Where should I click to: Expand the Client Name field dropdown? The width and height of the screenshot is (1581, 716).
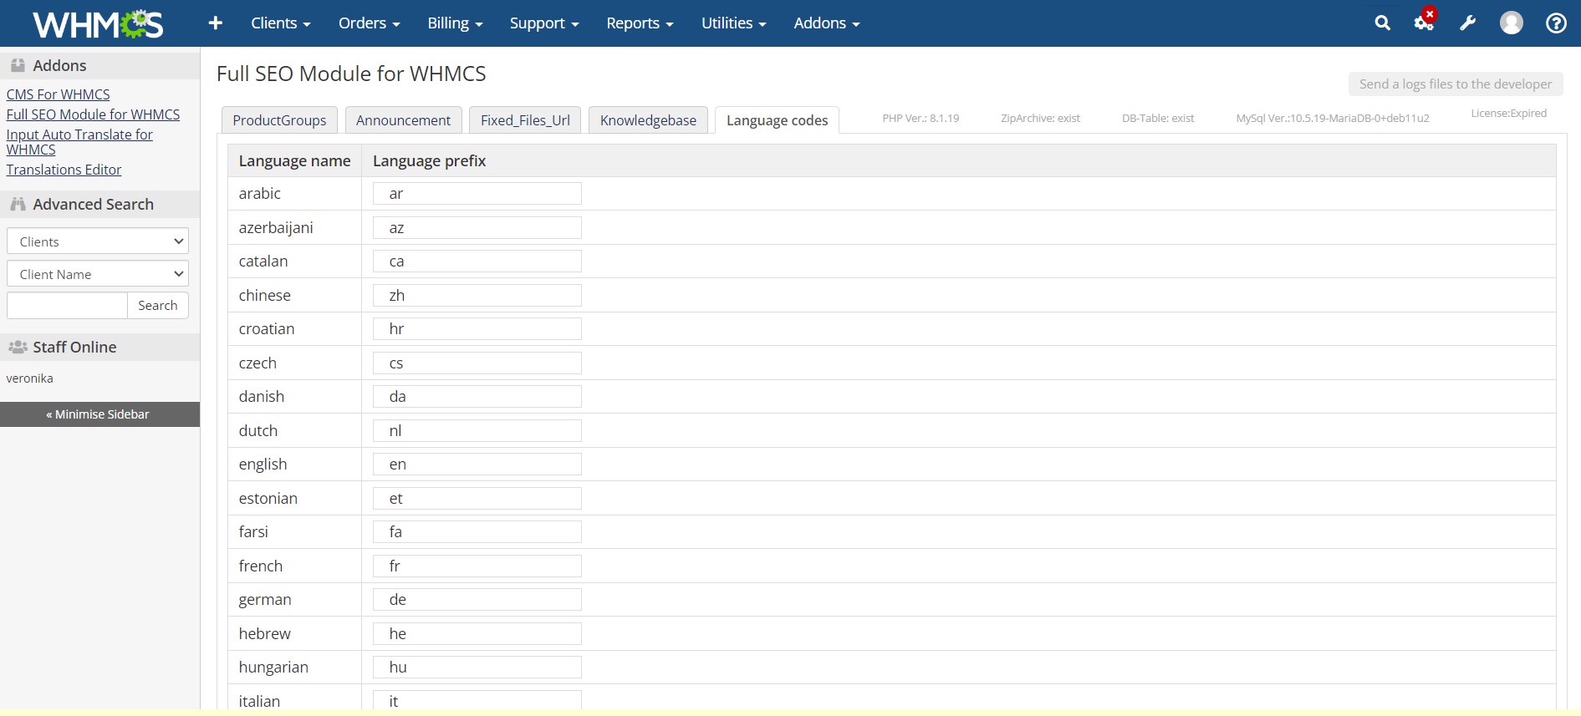coord(98,274)
